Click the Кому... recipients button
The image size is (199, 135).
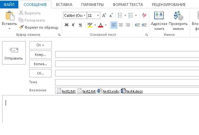[41, 54]
